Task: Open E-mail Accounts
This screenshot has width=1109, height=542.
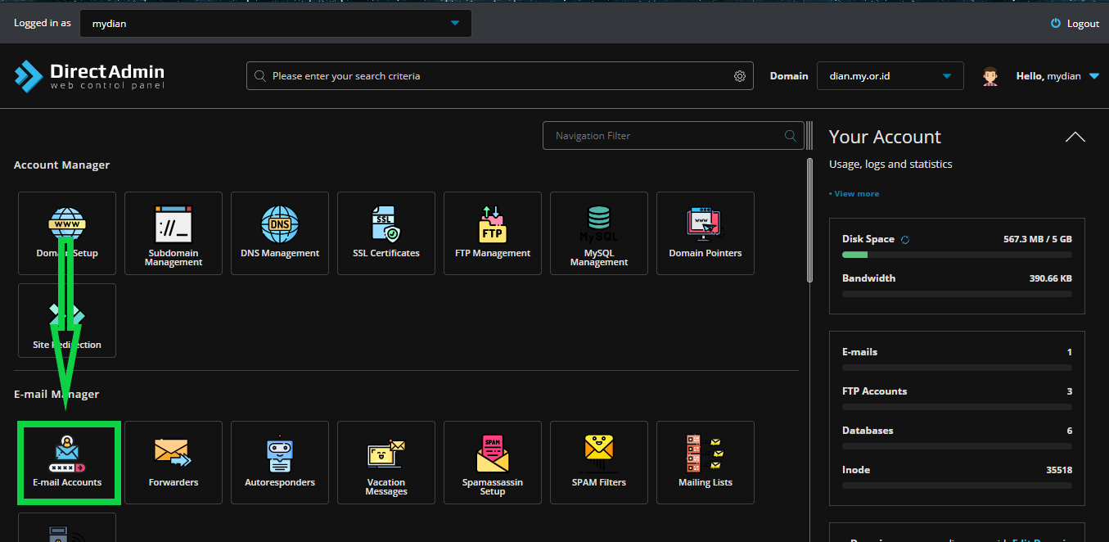Action: pyautogui.click(x=67, y=463)
